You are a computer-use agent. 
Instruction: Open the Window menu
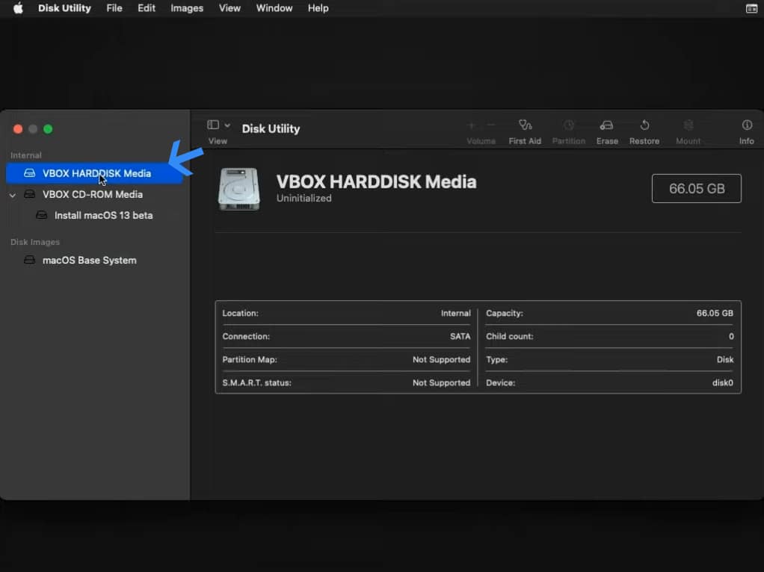[x=274, y=8]
